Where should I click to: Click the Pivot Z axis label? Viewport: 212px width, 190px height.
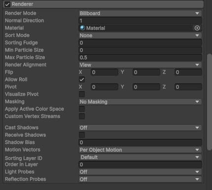coord(164,87)
